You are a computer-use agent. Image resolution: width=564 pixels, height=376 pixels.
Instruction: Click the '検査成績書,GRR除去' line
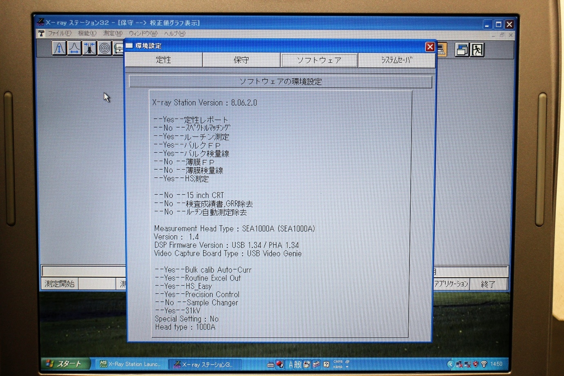(219, 204)
